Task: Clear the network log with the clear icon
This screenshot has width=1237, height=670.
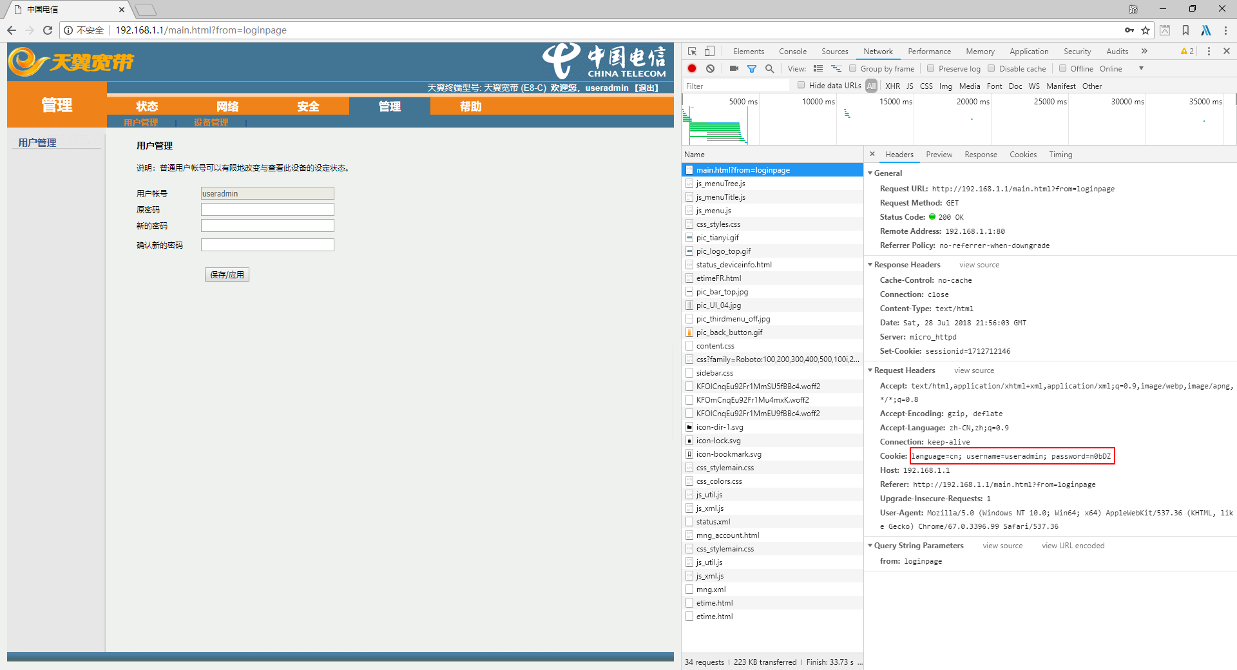Action: click(x=710, y=68)
